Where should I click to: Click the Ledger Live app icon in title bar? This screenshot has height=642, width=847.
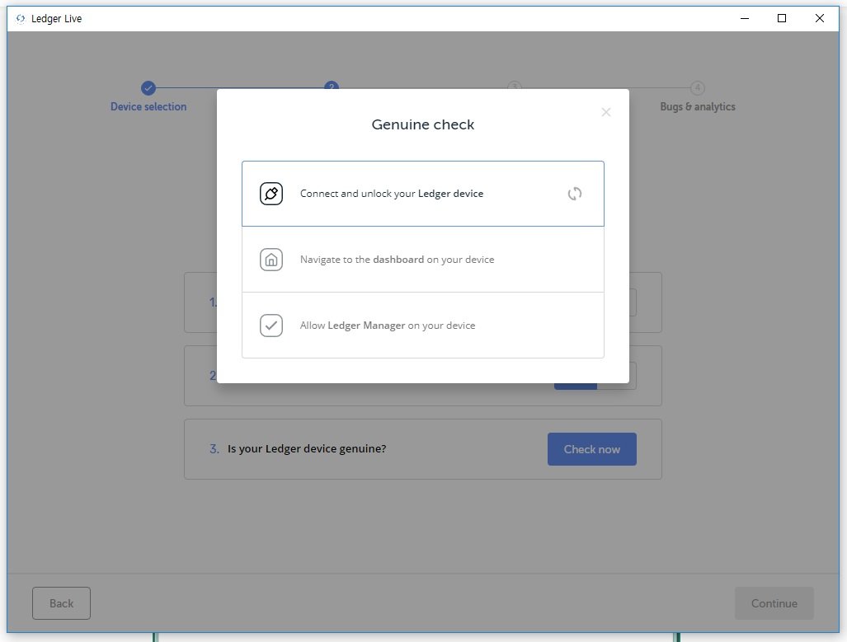(21, 19)
